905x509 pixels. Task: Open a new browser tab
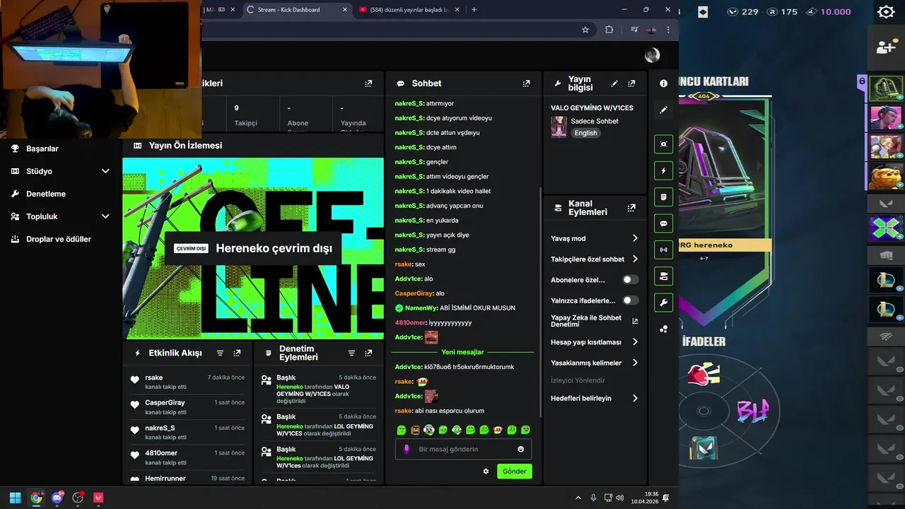pos(474,10)
